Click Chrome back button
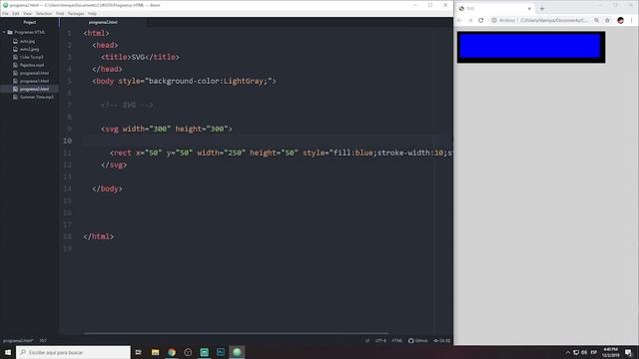 click(x=459, y=20)
